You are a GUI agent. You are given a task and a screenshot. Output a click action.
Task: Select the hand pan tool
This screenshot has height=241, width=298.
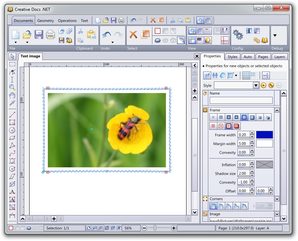[12, 95]
